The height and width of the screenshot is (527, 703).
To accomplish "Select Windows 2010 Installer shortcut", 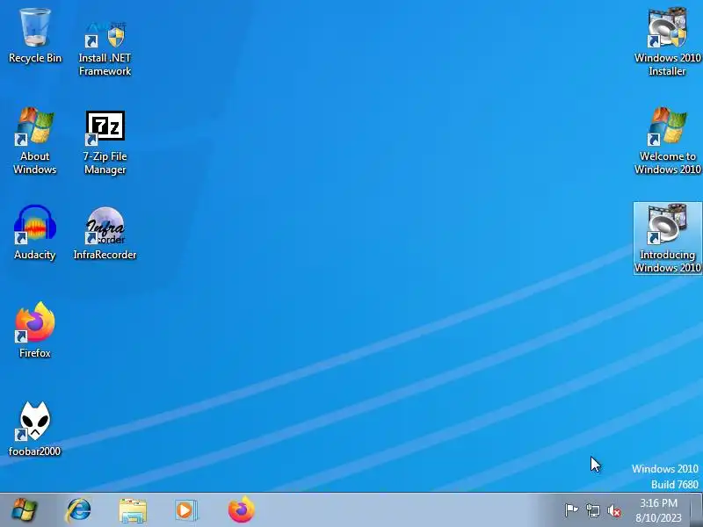I will (667, 41).
